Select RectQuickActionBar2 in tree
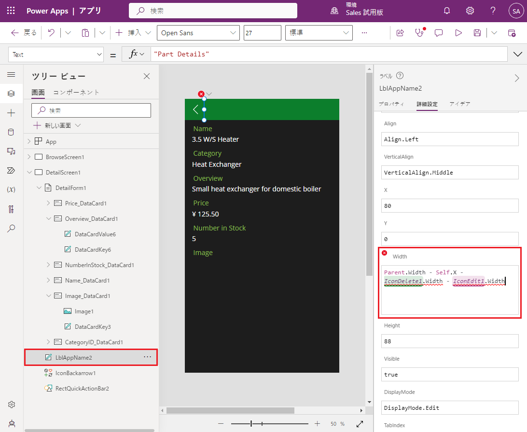The image size is (527, 432). pos(82,388)
